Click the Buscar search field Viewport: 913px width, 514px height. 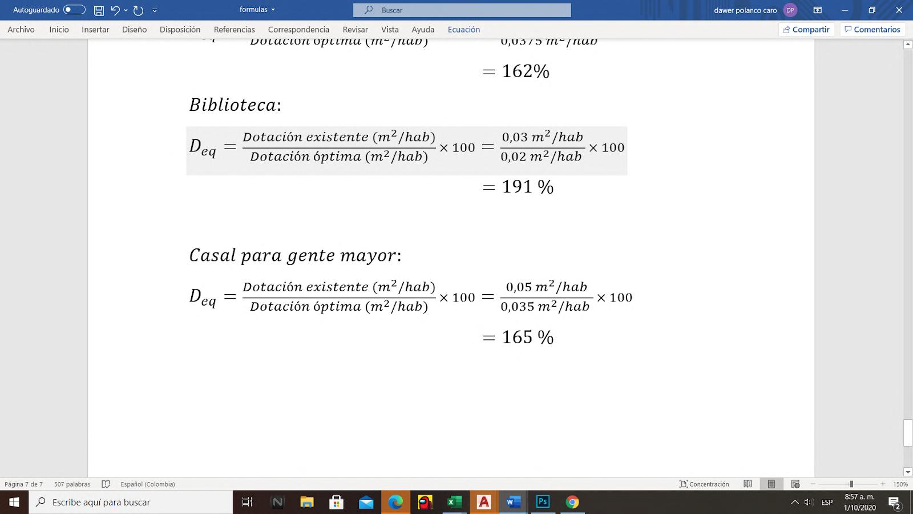point(462,10)
